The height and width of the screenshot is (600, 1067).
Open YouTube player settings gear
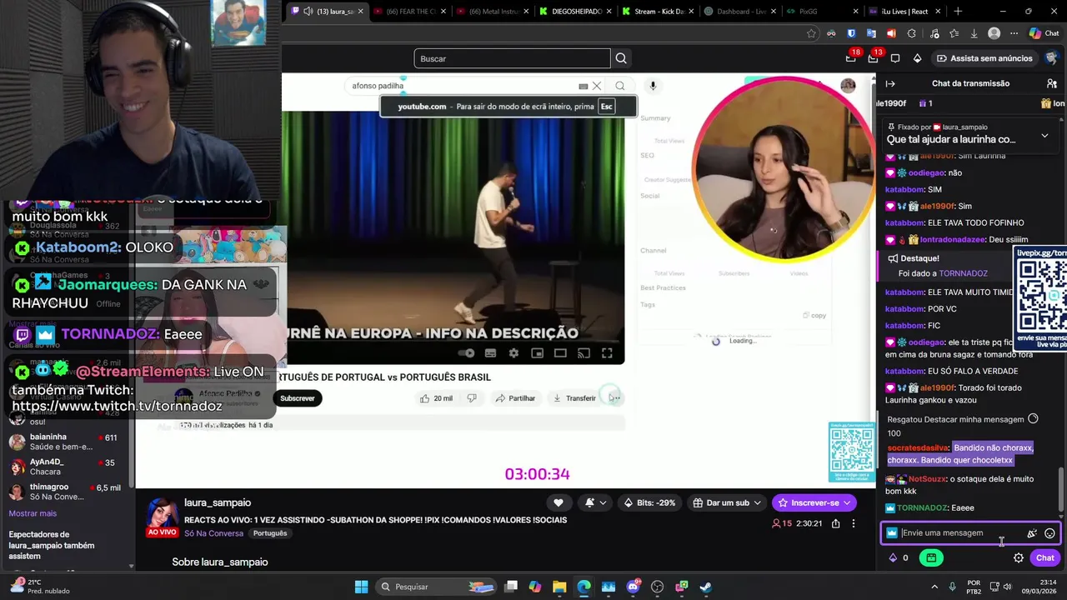click(x=513, y=353)
